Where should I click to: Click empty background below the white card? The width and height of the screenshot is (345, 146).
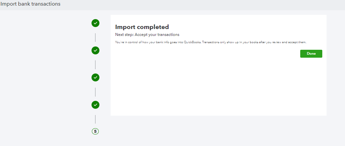tap(217, 132)
